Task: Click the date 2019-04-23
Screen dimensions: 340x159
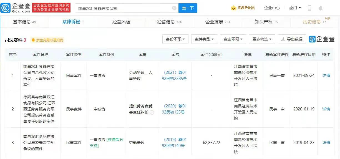Action: (304, 143)
